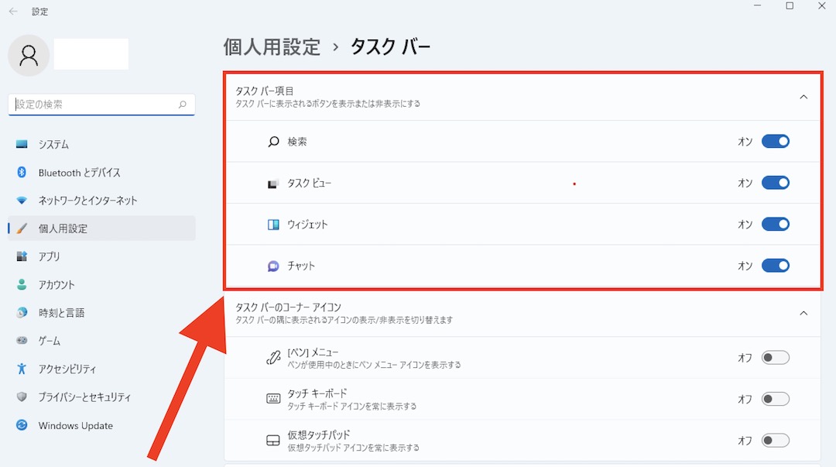The image size is (836, 467).
Task: Select アプリ from the sidebar
Action: pyautogui.click(x=50, y=256)
